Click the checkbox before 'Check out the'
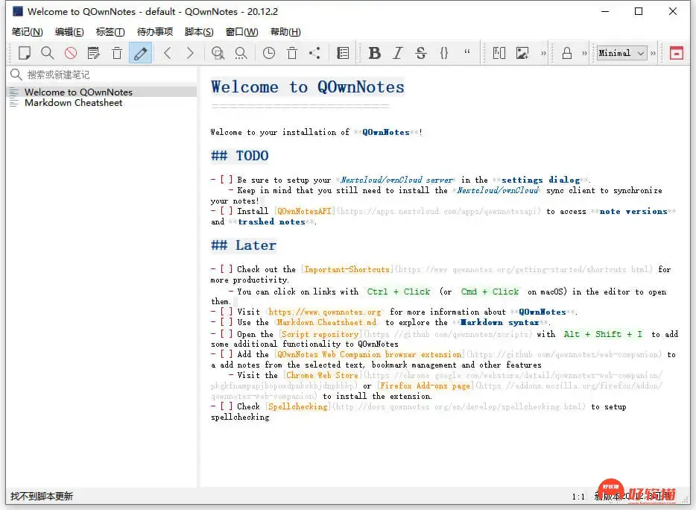 click(x=227, y=270)
